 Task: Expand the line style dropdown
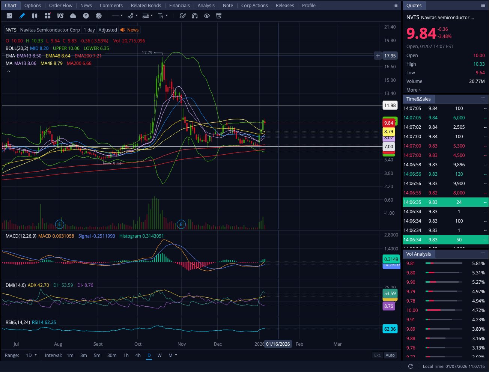click(117, 16)
